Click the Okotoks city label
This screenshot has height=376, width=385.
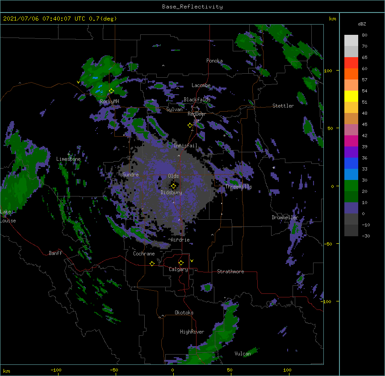tap(184, 313)
